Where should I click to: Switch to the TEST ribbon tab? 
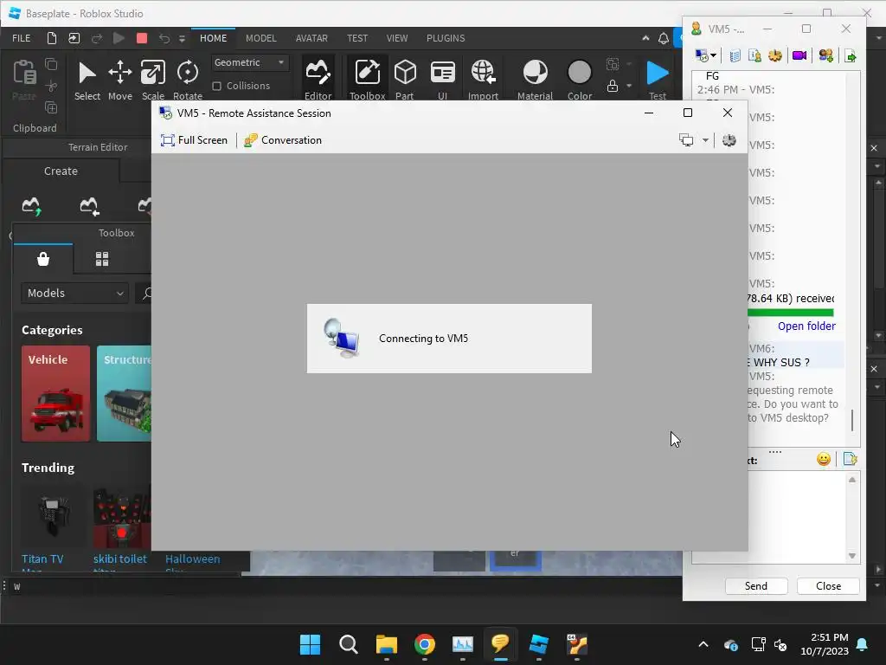(357, 38)
